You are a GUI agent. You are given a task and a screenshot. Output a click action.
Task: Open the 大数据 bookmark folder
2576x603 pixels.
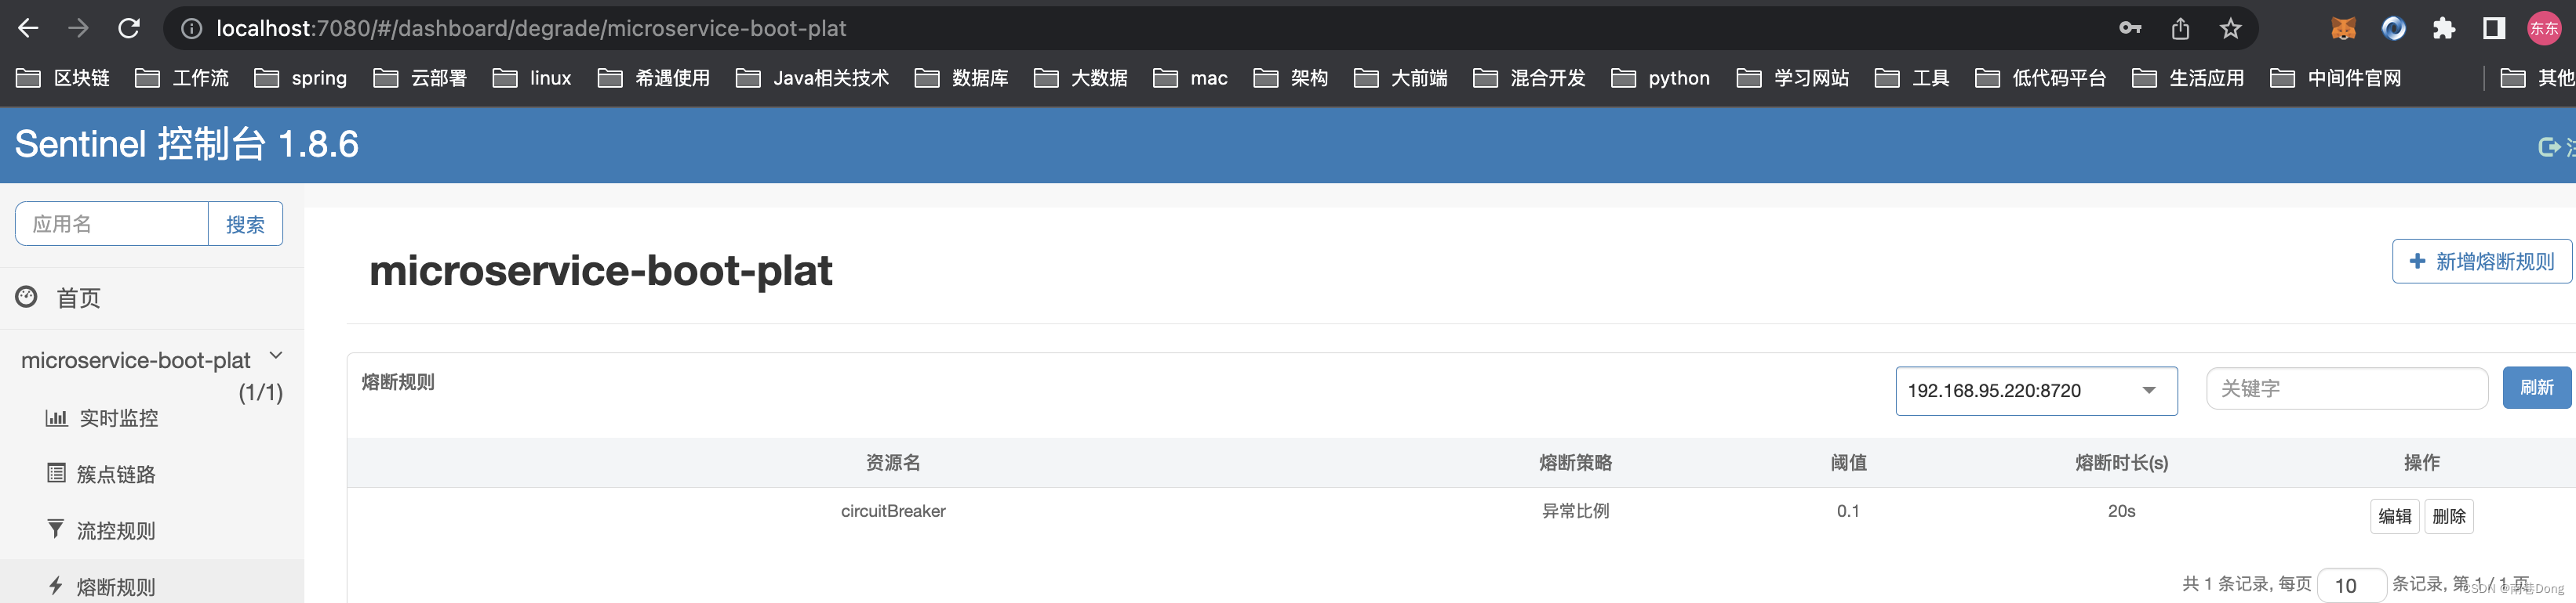pyautogui.click(x=1080, y=78)
